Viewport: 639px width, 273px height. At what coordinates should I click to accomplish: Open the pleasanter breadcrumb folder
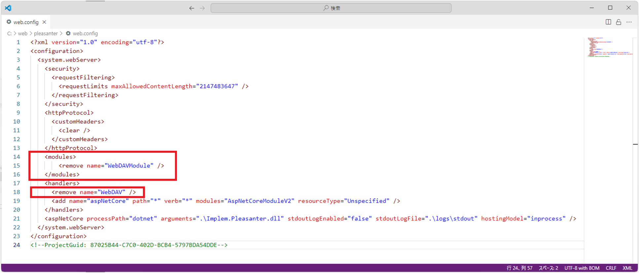(x=46, y=33)
